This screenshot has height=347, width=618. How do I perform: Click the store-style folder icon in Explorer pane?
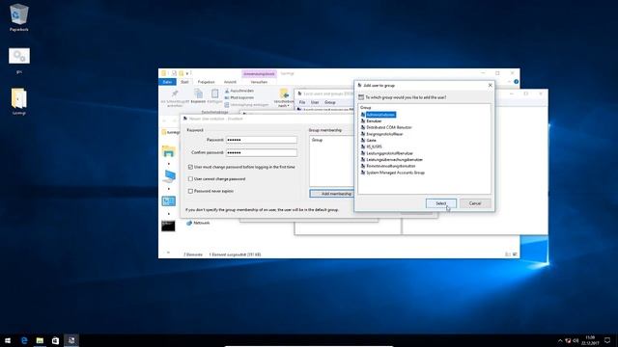168,151
